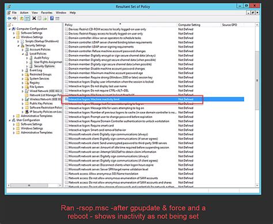This screenshot has width=273, height=224.
Task: Open the Favorites menu
Action: click(x=47, y=13)
